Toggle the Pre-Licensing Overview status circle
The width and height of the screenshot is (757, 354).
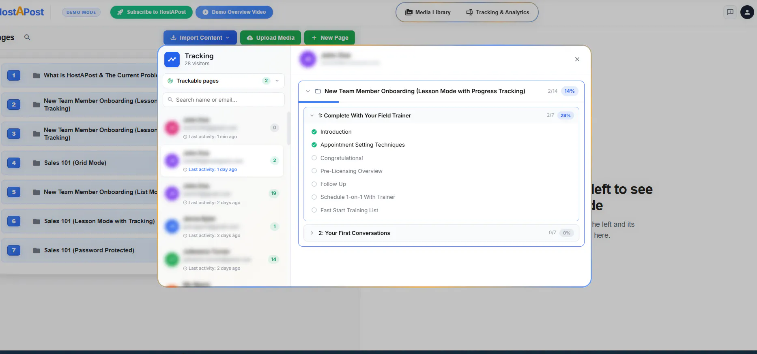pos(314,171)
